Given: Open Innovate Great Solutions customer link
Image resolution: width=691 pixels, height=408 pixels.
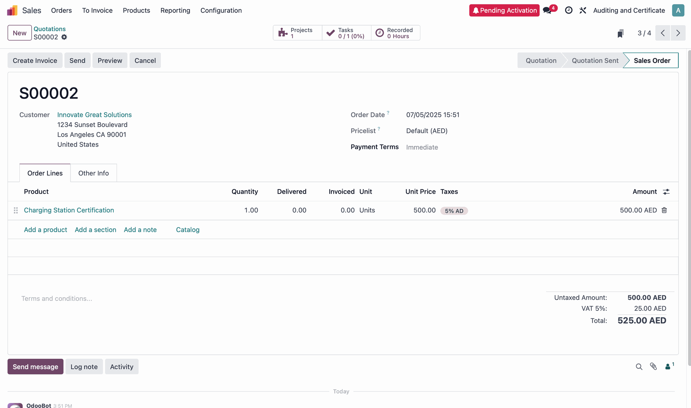Looking at the screenshot, I should pyautogui.click(x=94, y=115).
